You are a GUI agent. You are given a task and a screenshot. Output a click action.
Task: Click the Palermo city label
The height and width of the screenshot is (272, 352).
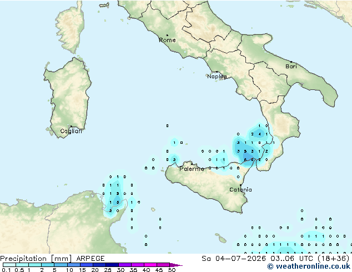click(x=192, y=169)
